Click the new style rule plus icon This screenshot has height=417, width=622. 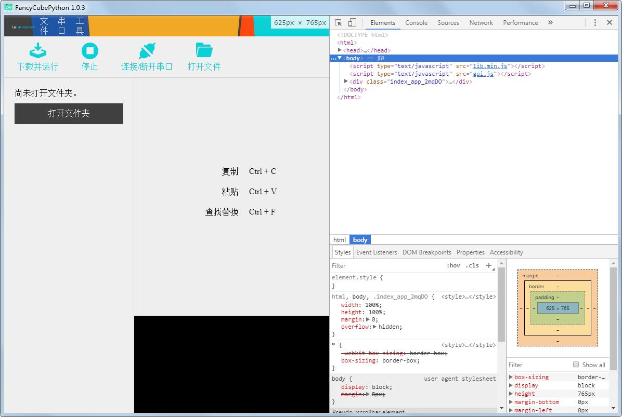(x=489, y=265)
